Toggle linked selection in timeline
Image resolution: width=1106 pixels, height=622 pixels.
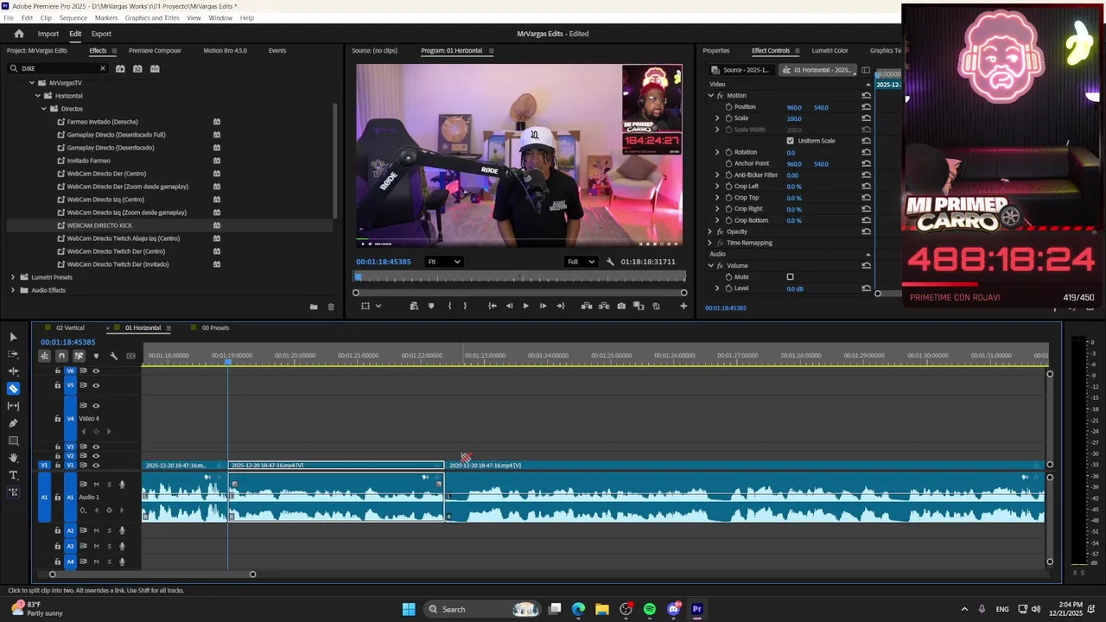tap(79, 356)
